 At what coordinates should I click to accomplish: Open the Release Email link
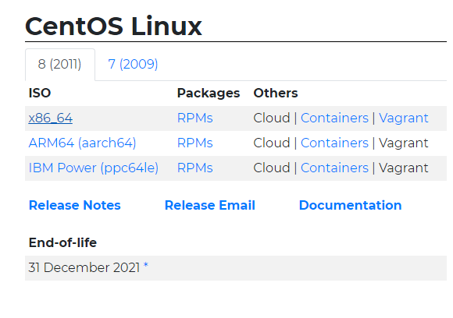point(210,205)
